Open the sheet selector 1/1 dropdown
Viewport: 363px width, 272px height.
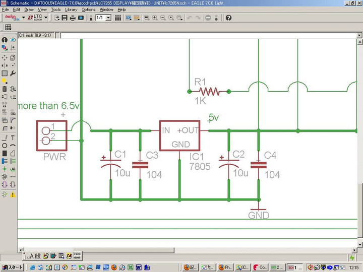[108, 18]
